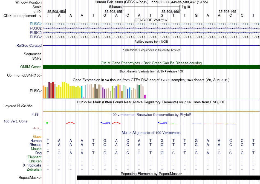Select the Zebrafish species row label

[x=34, y=170]
